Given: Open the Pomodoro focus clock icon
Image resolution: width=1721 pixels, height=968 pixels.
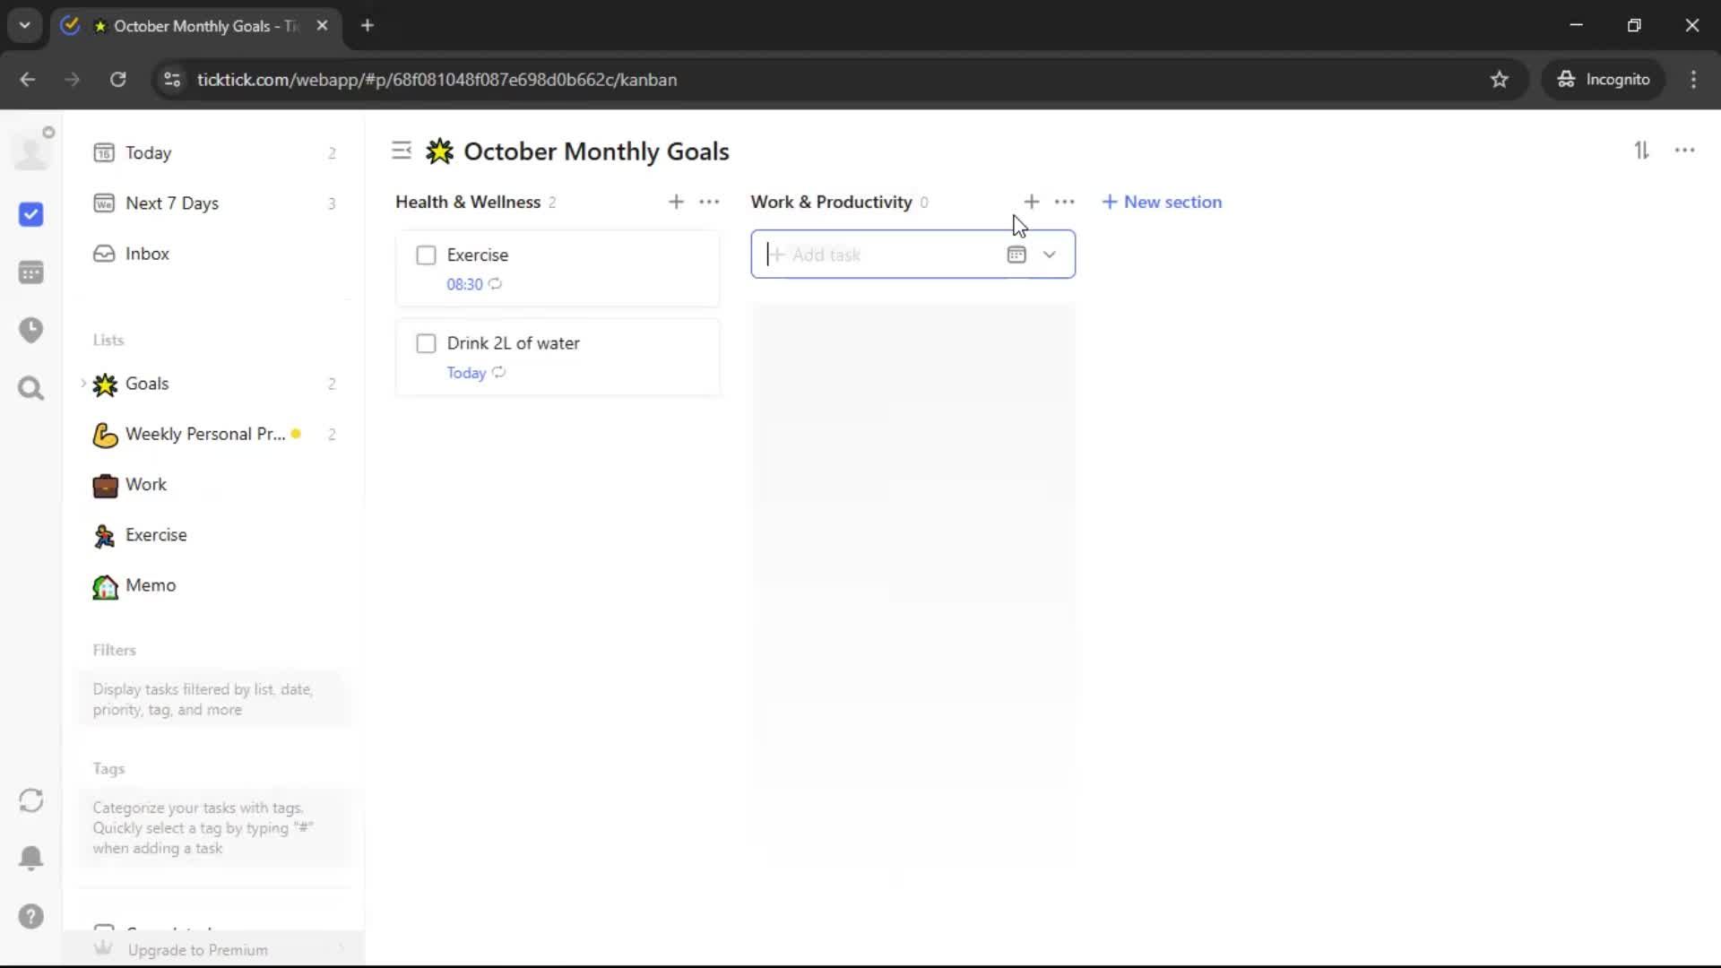Looking at the screenshot, I should click(30, 330).
